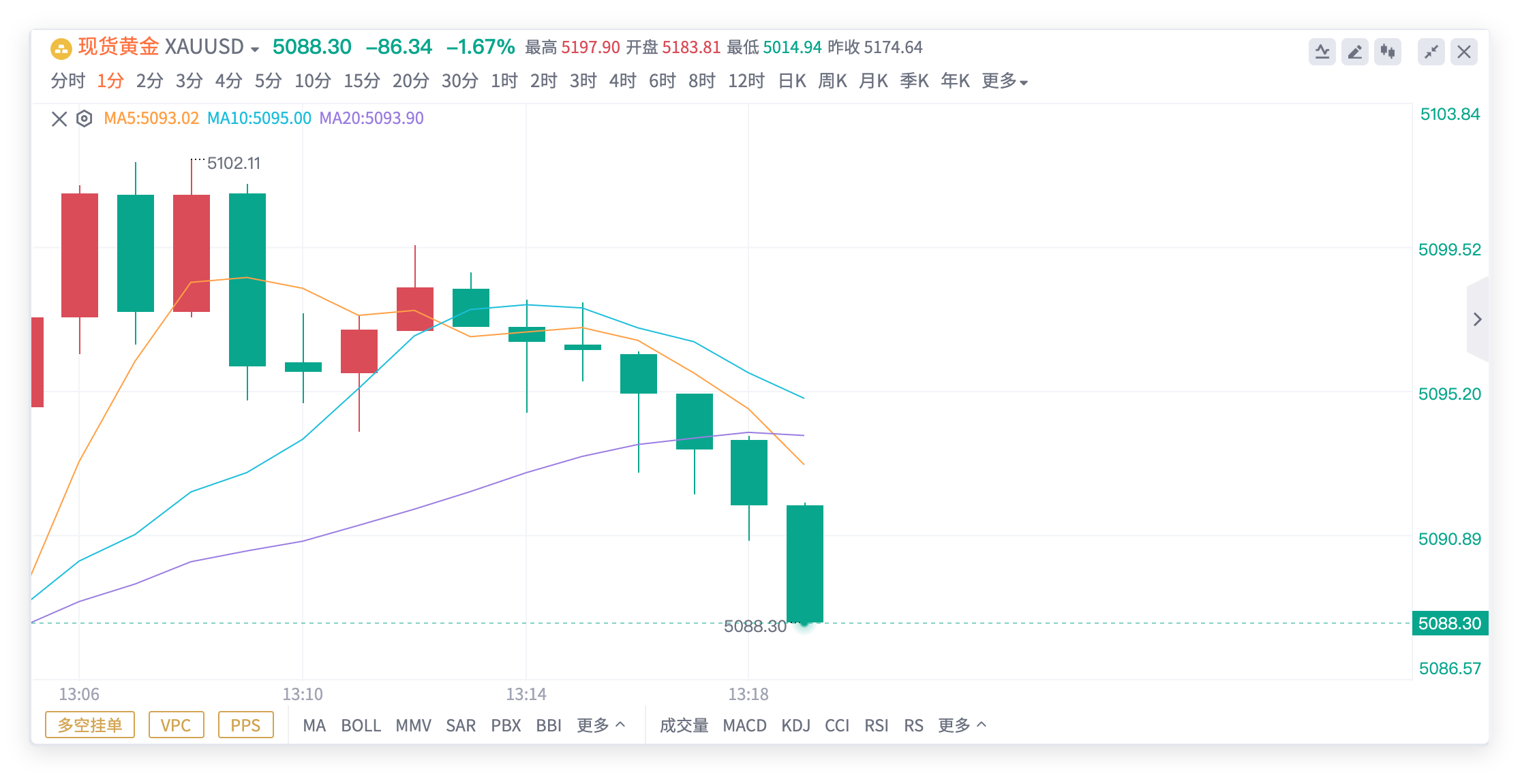Toggle the 多空挂单 button

coord(90,725)
